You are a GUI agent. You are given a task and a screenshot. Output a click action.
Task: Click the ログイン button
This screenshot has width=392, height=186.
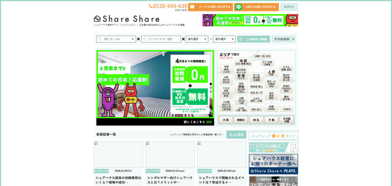pyautogui.click(x=289, y=7)
